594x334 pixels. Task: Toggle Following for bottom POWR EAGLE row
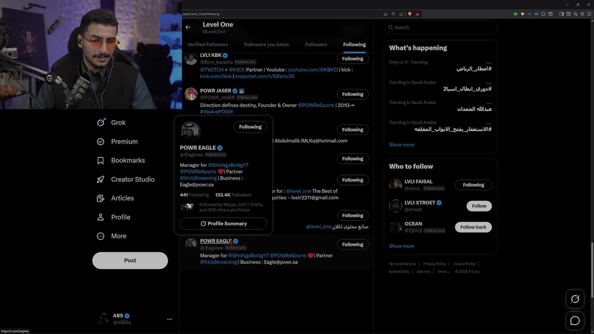tap(353, 244)
